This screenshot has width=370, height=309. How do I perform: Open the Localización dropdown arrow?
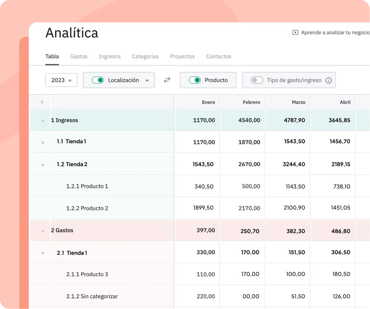click(147, 81)
